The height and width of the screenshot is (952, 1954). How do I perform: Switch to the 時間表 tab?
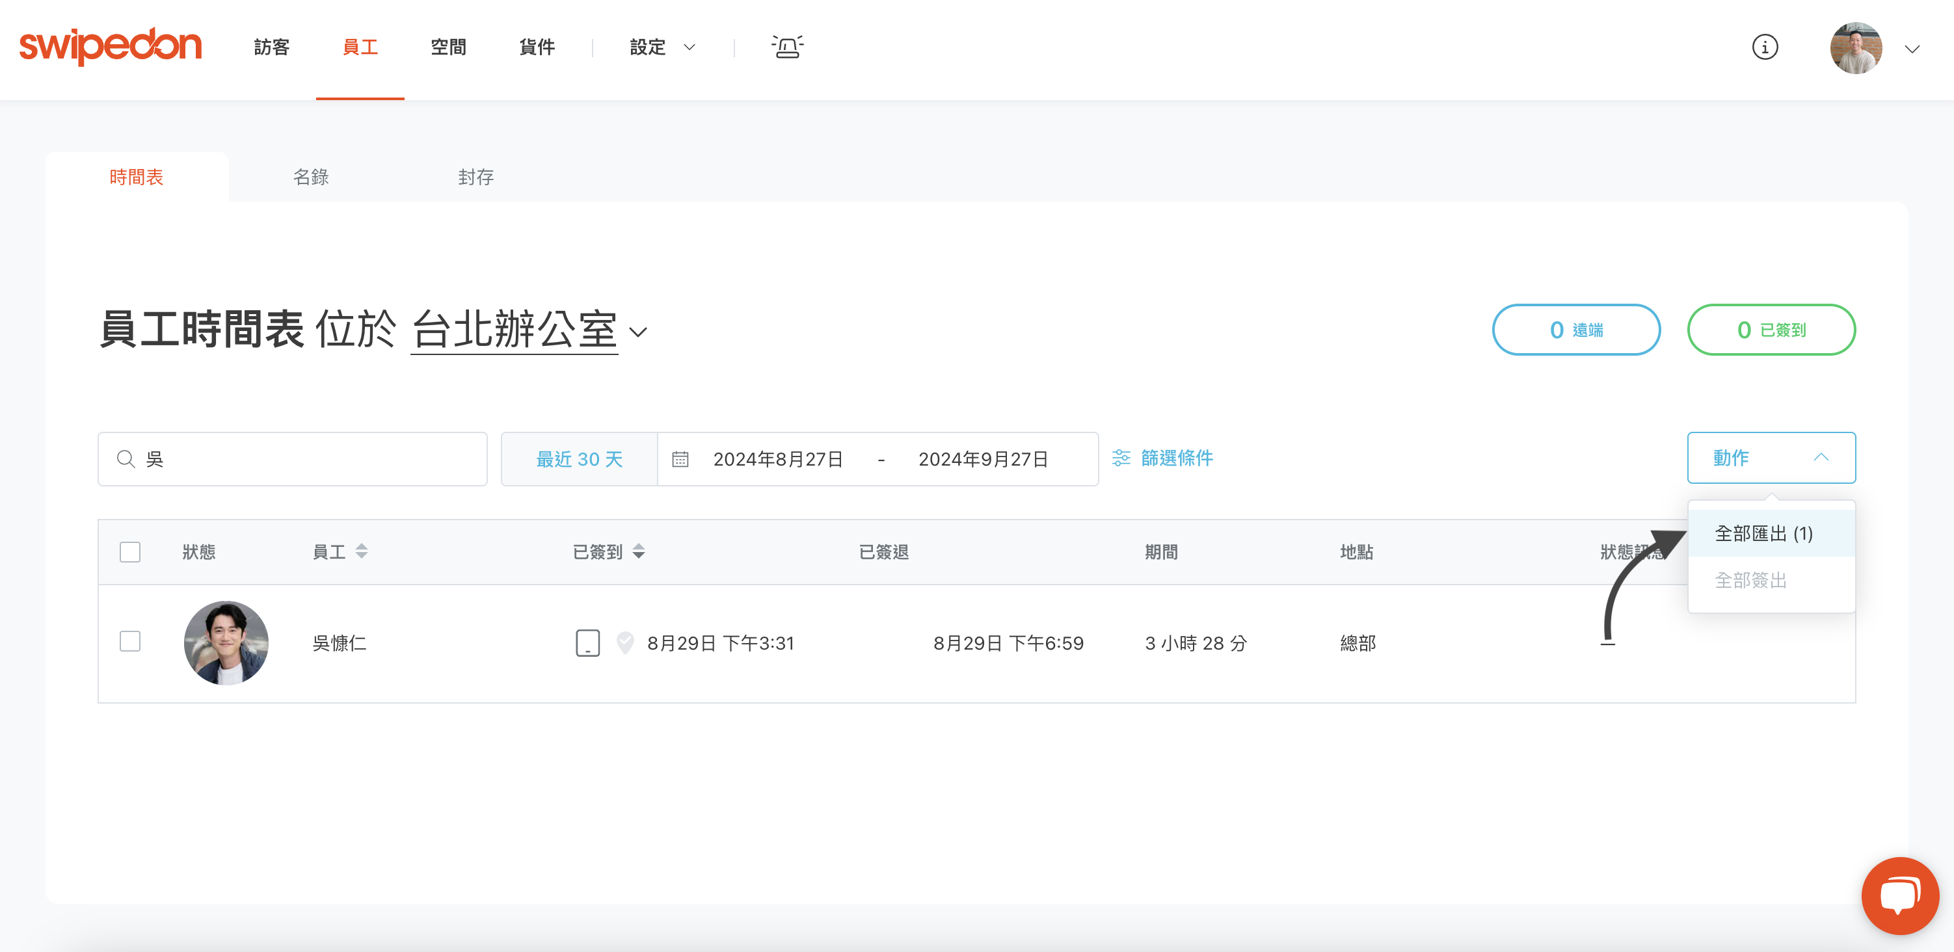pyautogui.click(x=137, y=177)
